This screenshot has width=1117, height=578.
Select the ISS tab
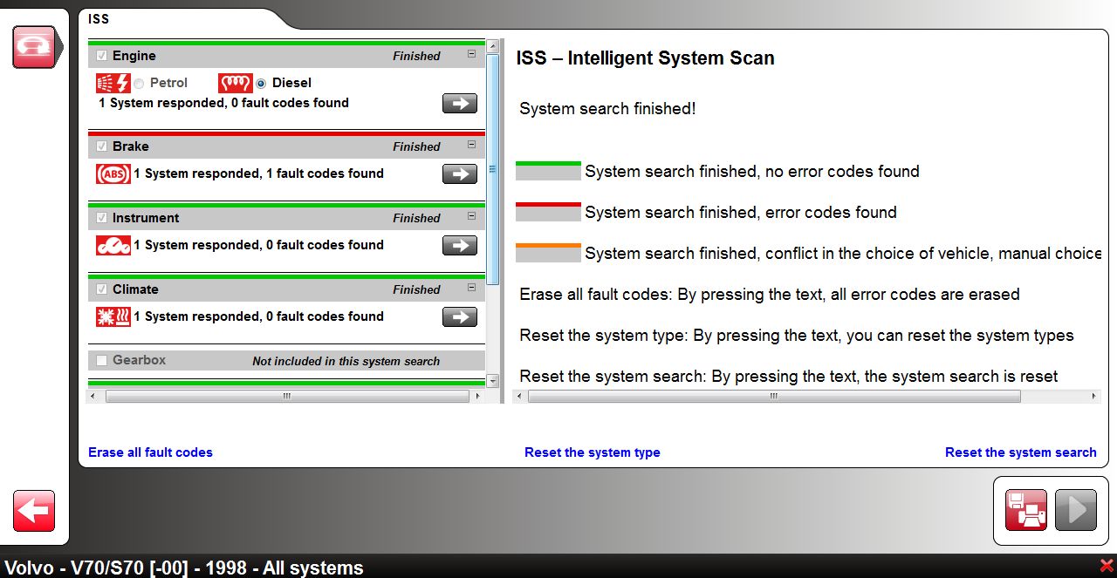point(99,18)
